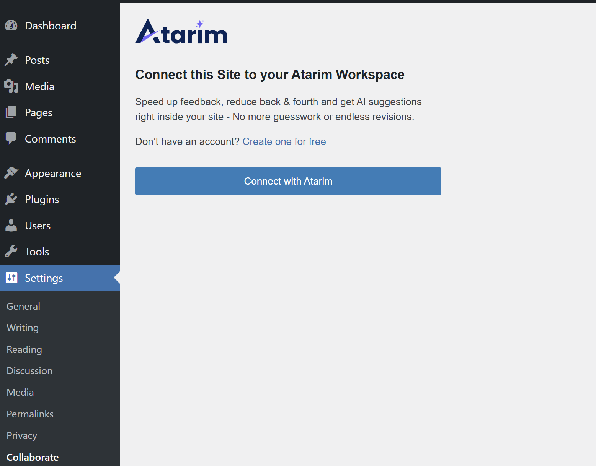Open Reading settings page
Screen dimensions: 596x466
pyautogui.click(x=24, y=349)
